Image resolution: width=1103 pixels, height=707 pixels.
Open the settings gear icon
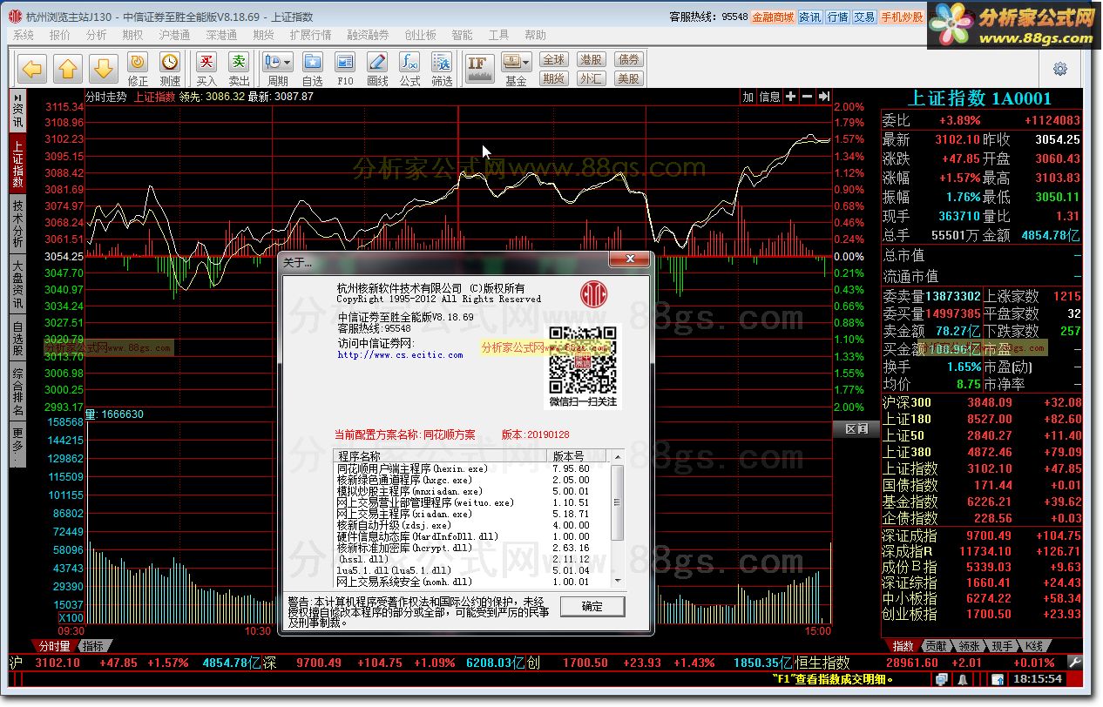coord(1060,69)
